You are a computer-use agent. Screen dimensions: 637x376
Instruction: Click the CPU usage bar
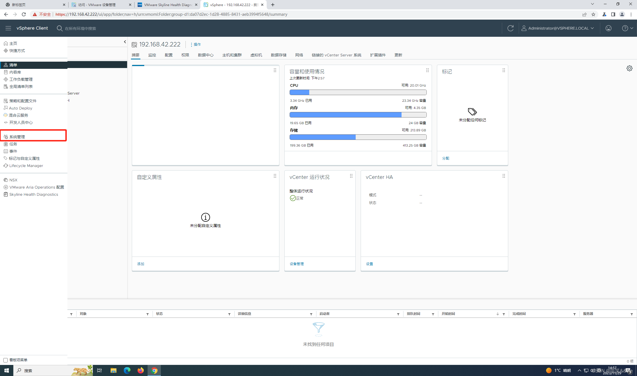pyautogui.click(x=358, y=92)
